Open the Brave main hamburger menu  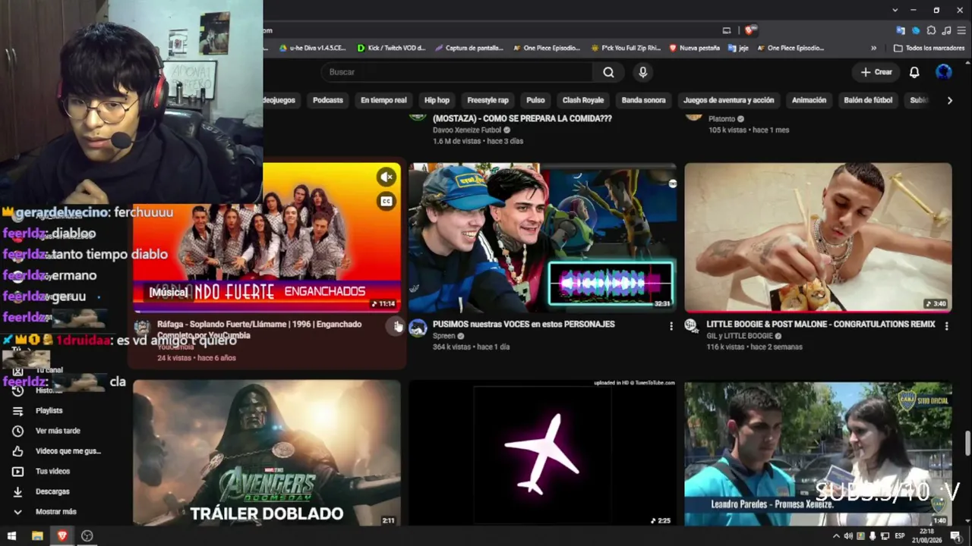pos(961,30)
